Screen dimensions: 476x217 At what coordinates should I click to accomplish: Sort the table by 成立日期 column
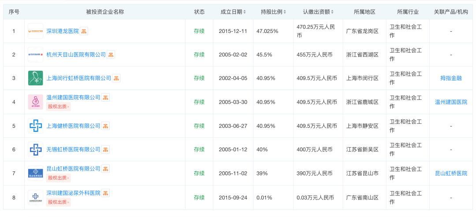tap(234, 12)
